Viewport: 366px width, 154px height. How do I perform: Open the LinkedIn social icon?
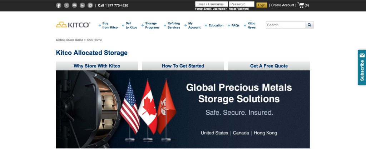coord(83,5)
